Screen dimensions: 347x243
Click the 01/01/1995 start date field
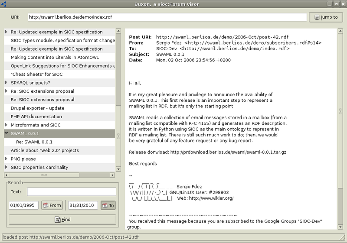coord(24,205)
